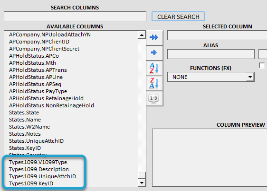The image size is (267, 191).
Task: Click into the Search Columns input field
Action: 75,17
